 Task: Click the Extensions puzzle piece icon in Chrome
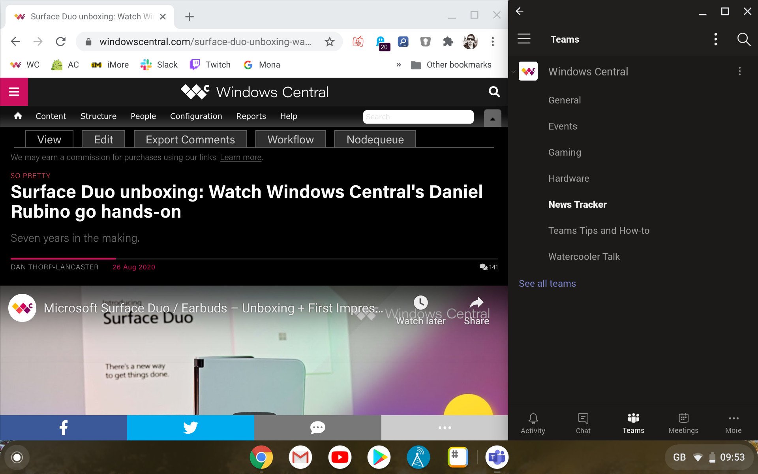(448, 41)
